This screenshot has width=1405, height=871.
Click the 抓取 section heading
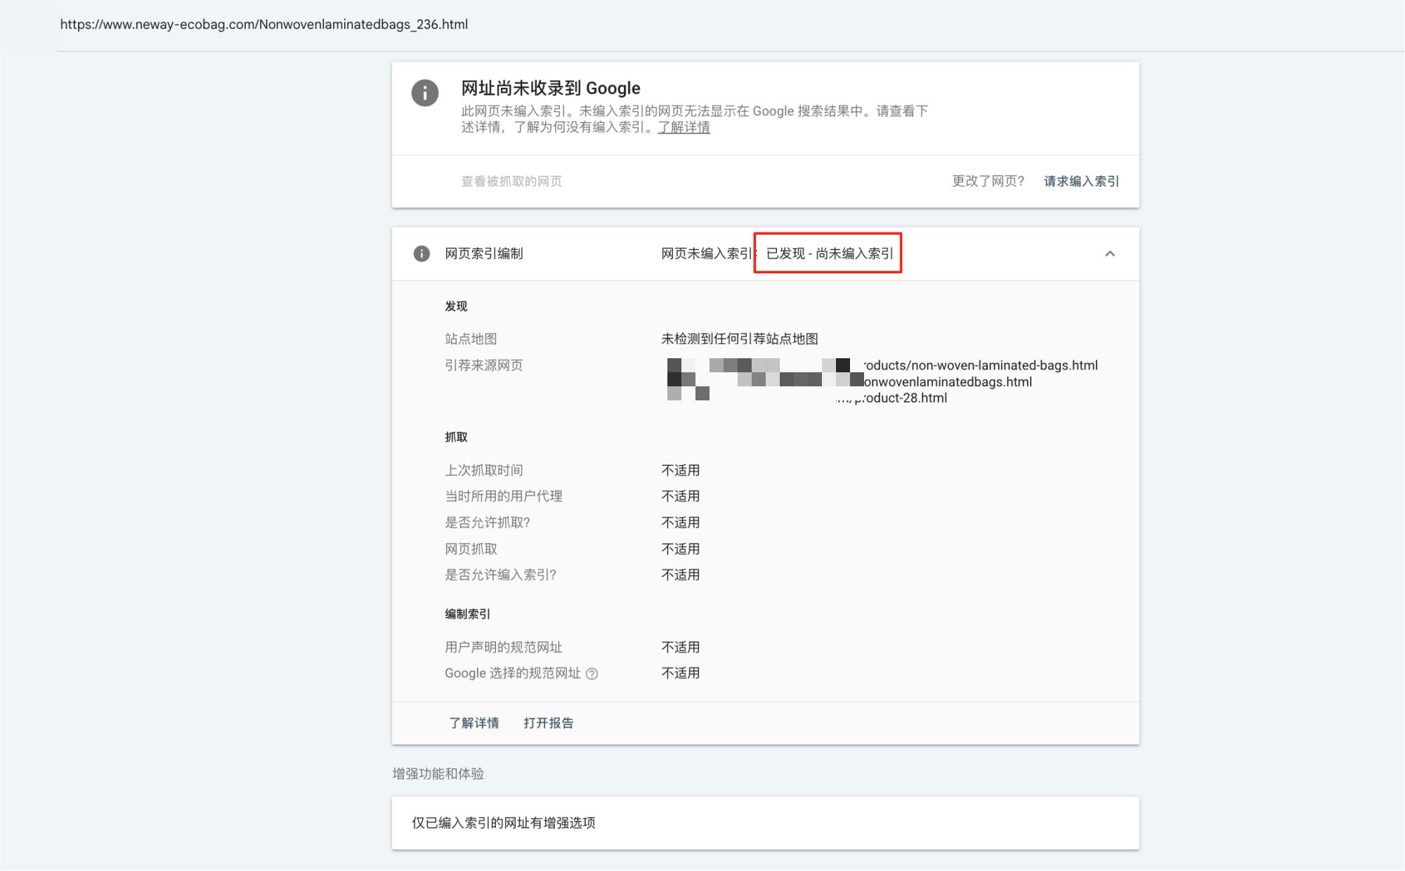pyautogui.click(x=456, y=437)
